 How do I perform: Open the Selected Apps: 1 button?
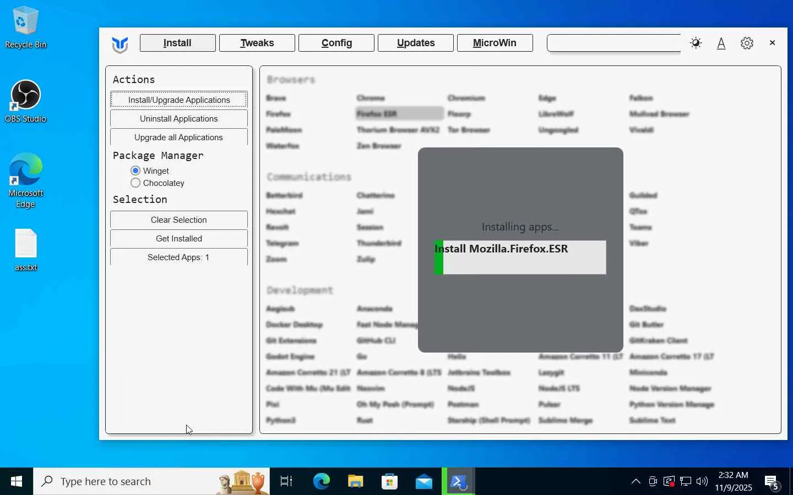tap(179, 257)
